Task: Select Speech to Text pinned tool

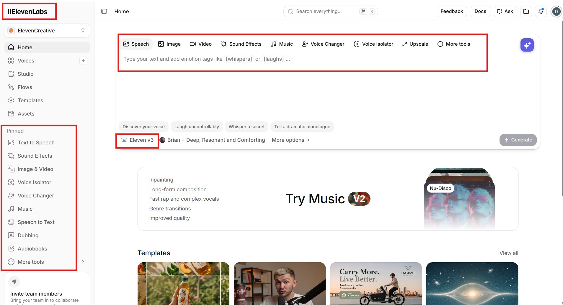Action: tap(36, 222)
